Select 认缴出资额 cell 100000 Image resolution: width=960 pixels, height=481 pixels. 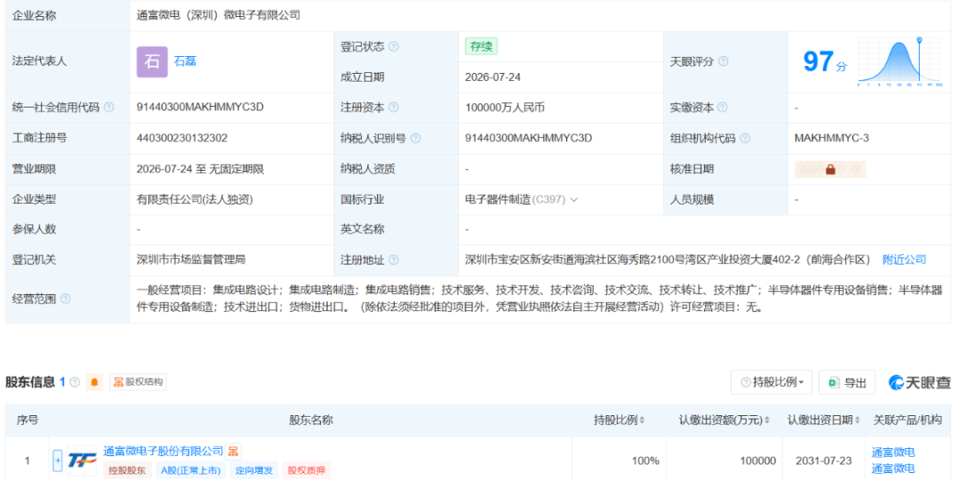point(758,461)
